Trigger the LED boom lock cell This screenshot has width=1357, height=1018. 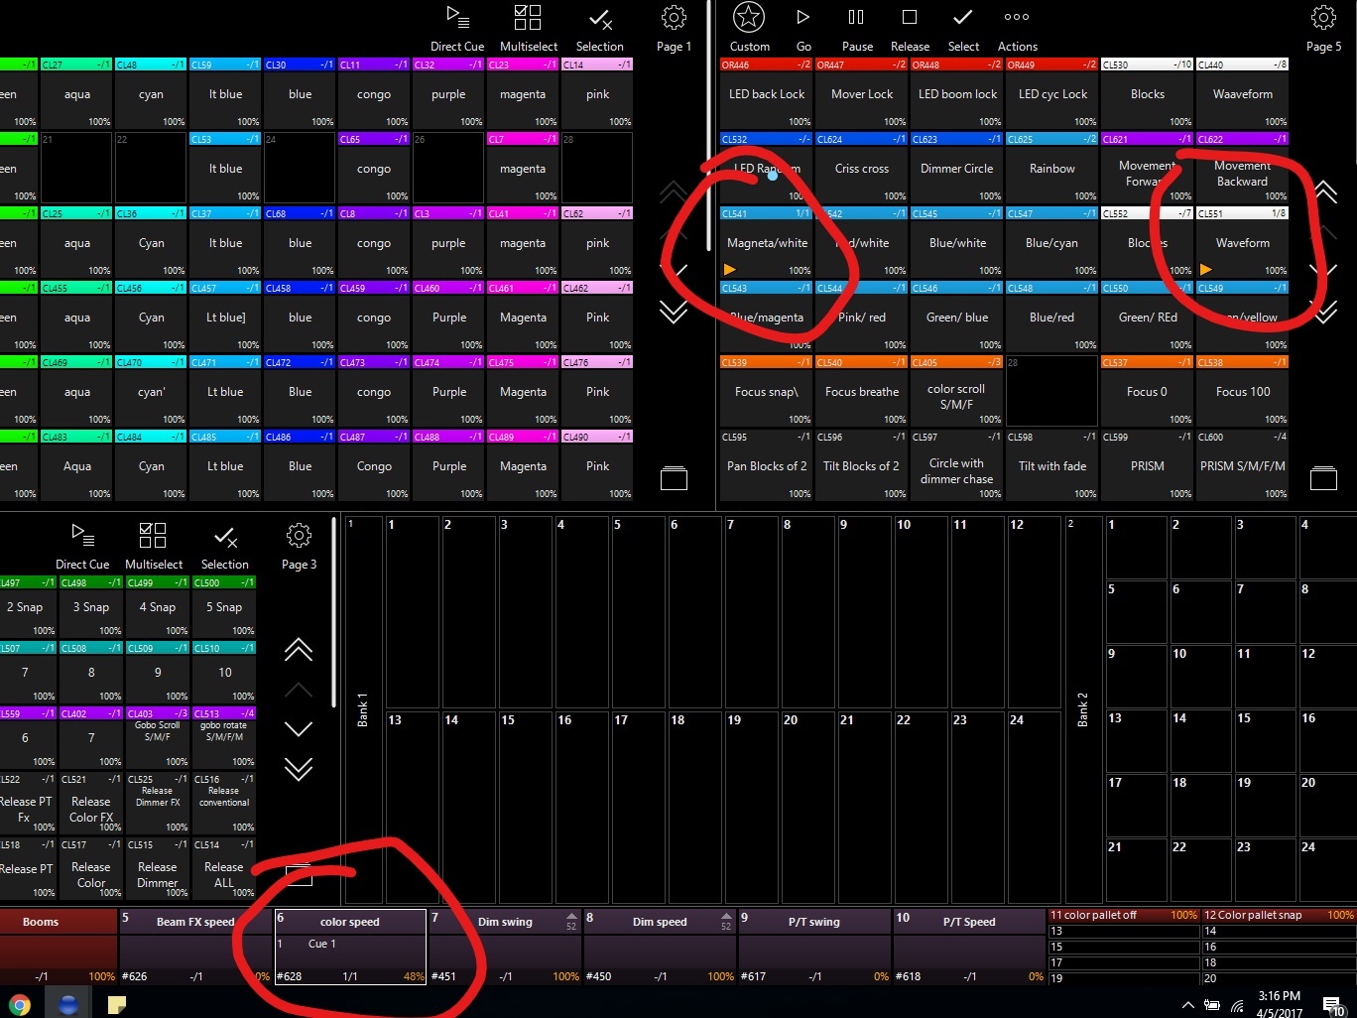pos(956,93)
